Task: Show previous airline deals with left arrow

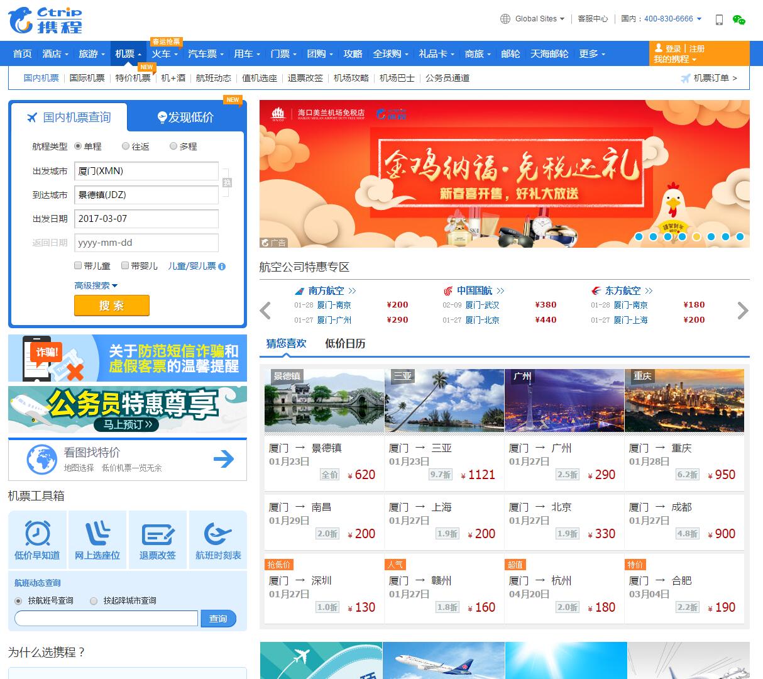Action: point(266,311)
